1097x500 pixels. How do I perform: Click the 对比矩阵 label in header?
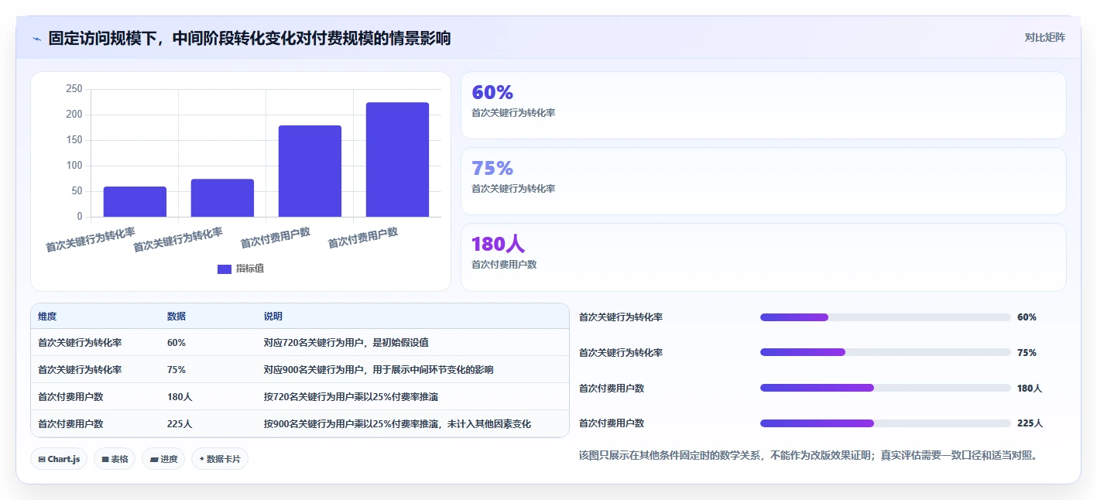(x=1044, y=37)
